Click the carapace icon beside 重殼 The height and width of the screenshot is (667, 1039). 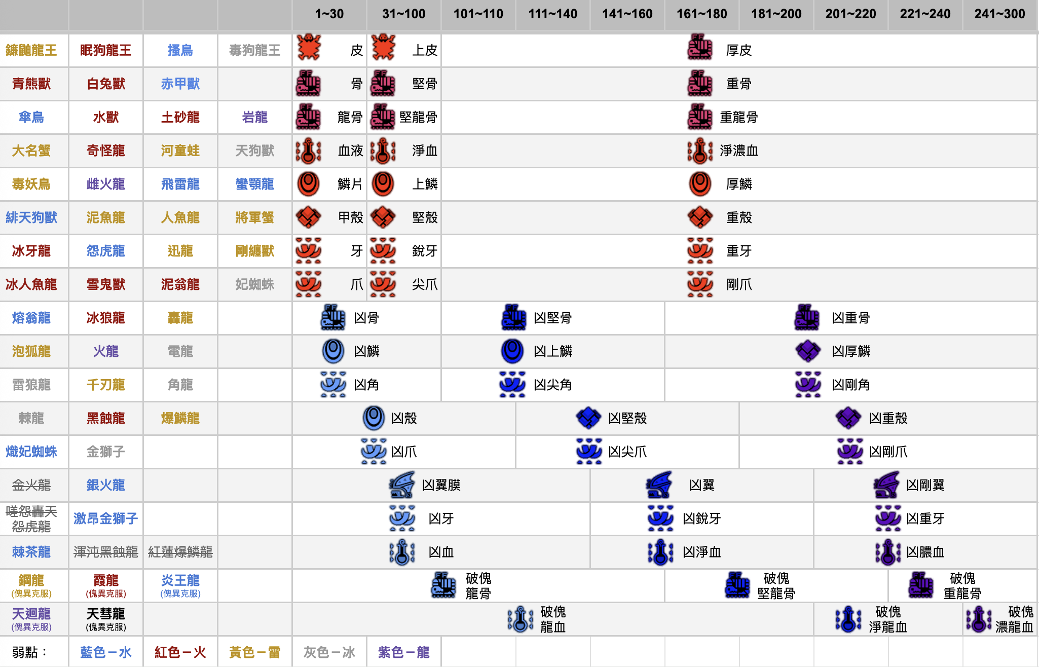tap(700, 217)
